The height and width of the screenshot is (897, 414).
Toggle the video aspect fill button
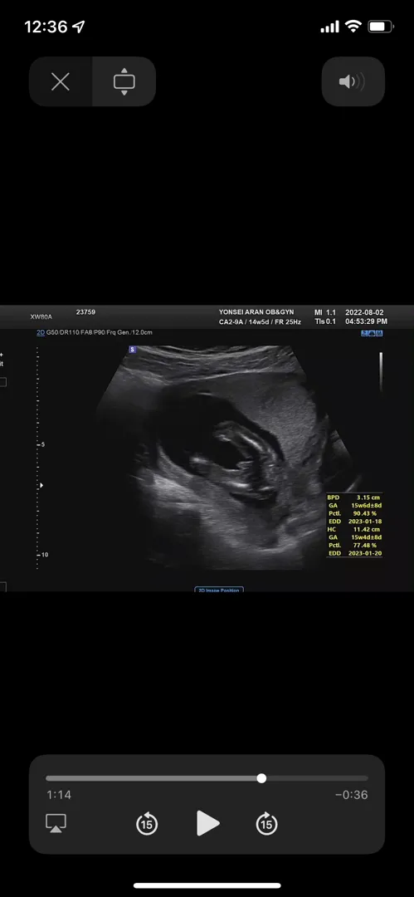click(124, 81)
